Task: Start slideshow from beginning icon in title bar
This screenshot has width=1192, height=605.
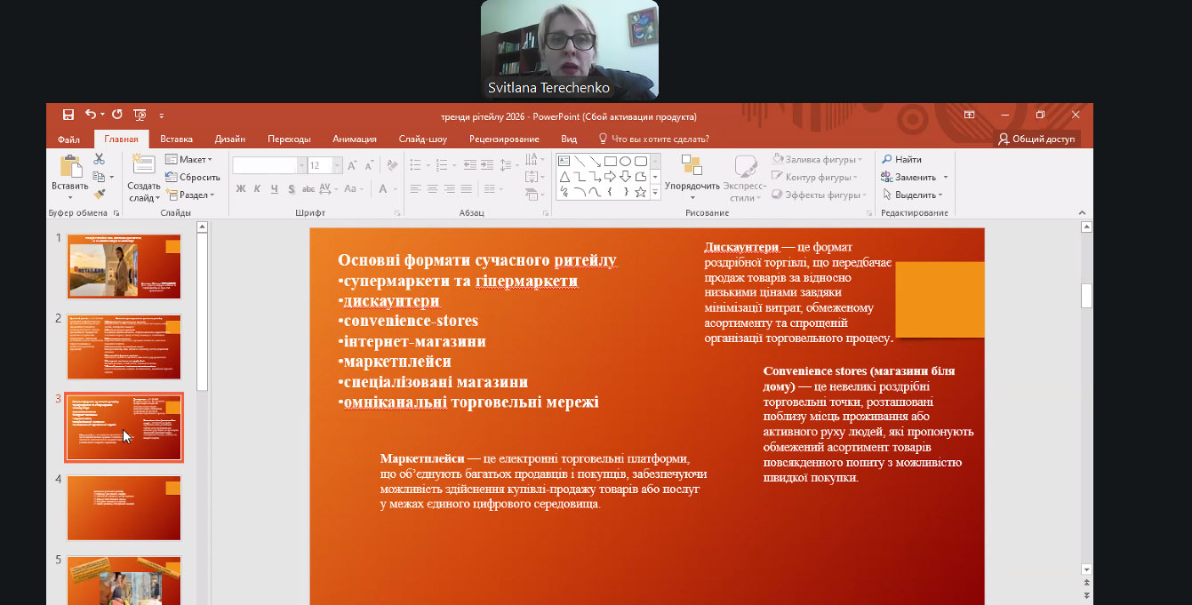Action: coord(140,115)
